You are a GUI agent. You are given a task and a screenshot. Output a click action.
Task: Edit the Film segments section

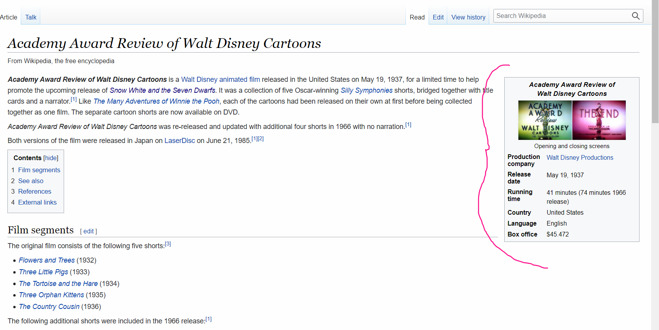pyautogui.click(x=88, y=231)
